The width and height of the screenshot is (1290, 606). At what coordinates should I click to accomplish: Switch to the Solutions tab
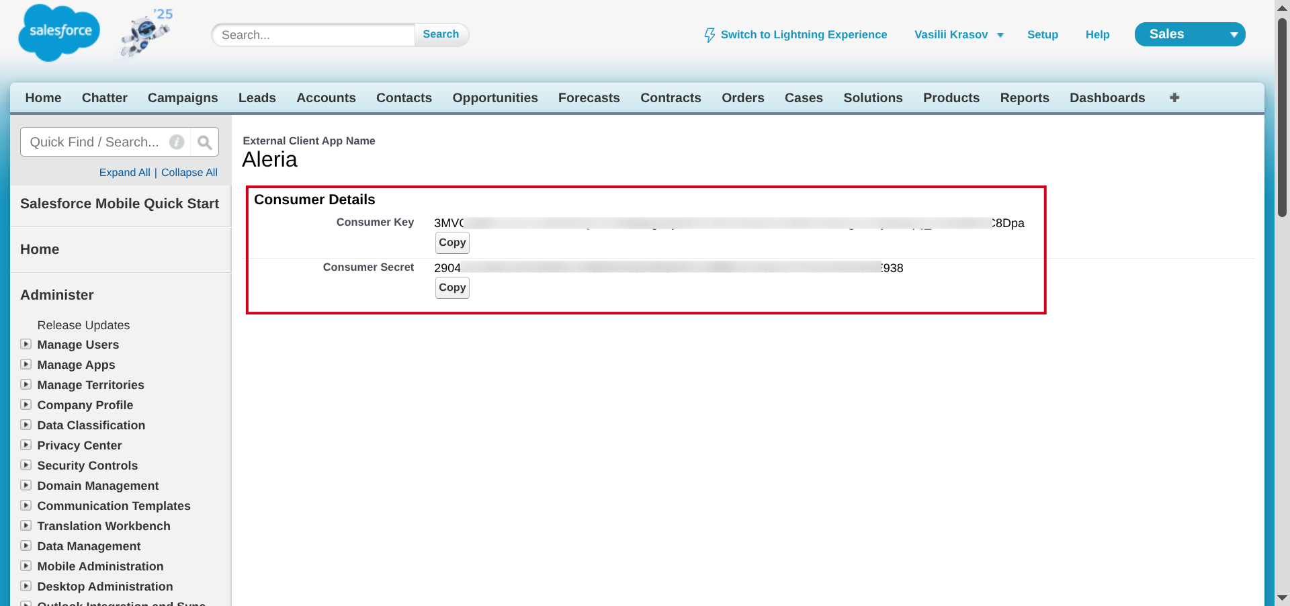tap(873, 97)
